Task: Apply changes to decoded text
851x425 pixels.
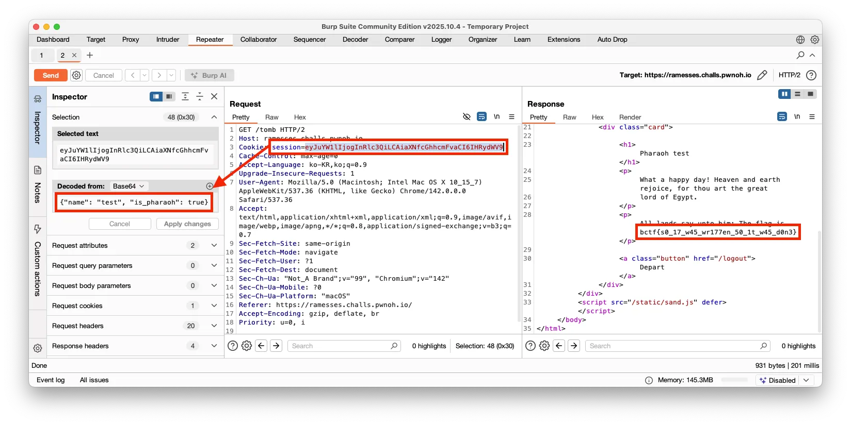Action: pos(187,224)
